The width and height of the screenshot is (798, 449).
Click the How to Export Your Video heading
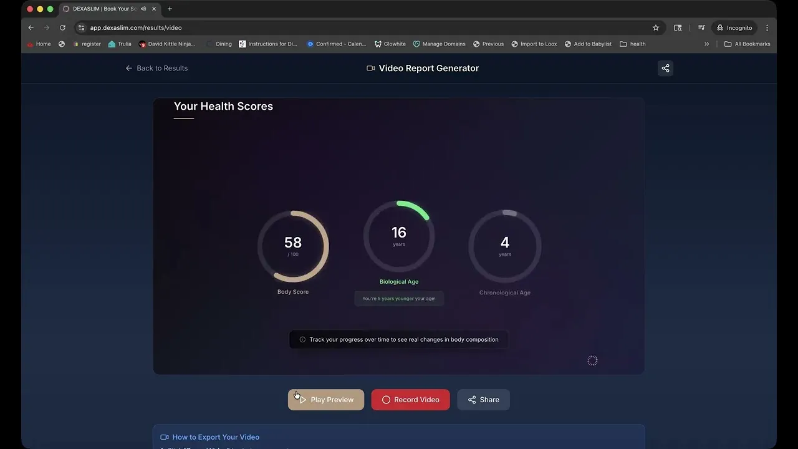coord(216,437)
